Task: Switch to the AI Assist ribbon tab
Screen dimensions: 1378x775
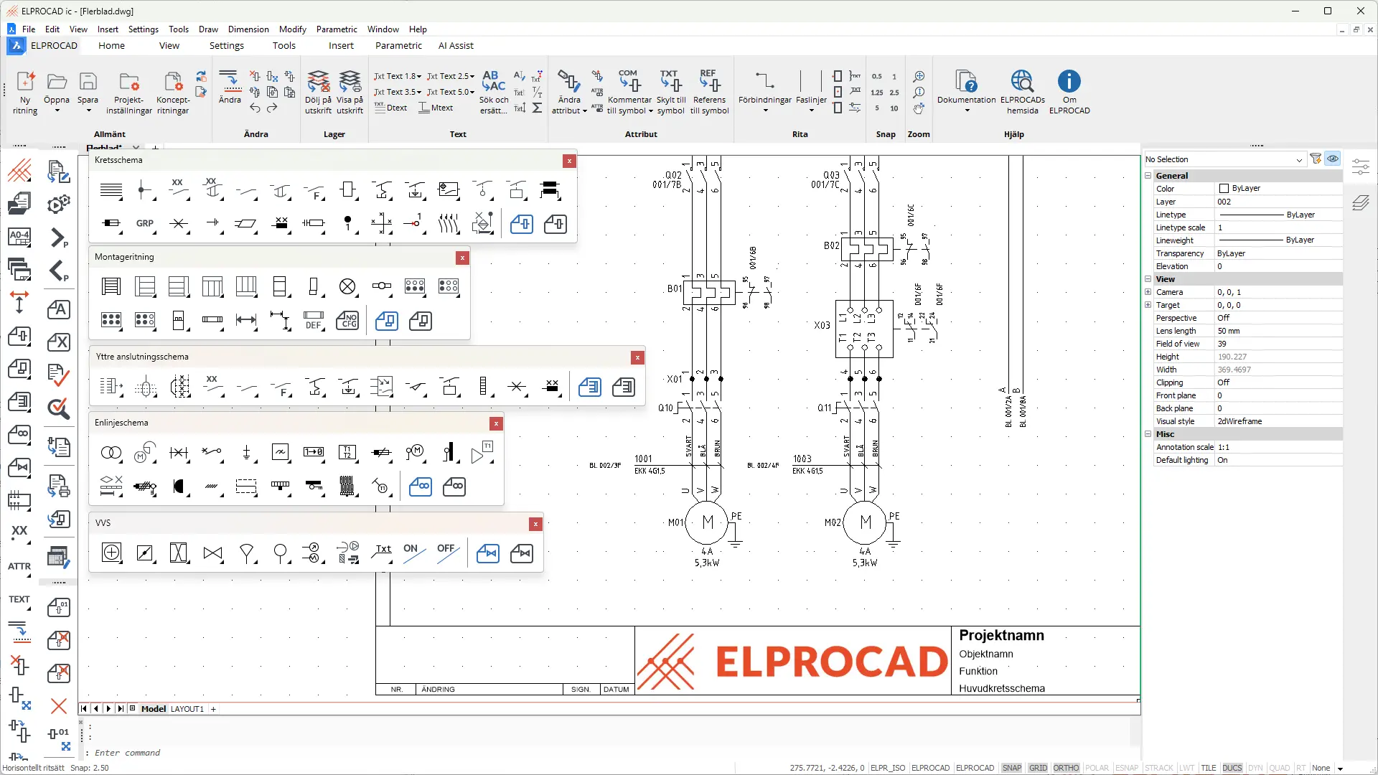Action: coord(456,45)
